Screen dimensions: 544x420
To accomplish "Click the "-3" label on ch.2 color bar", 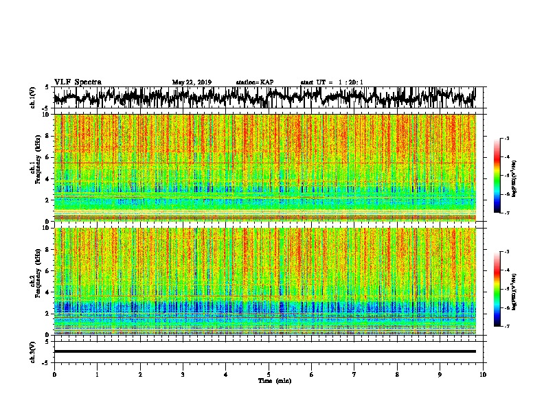I will tap(506, 252).
